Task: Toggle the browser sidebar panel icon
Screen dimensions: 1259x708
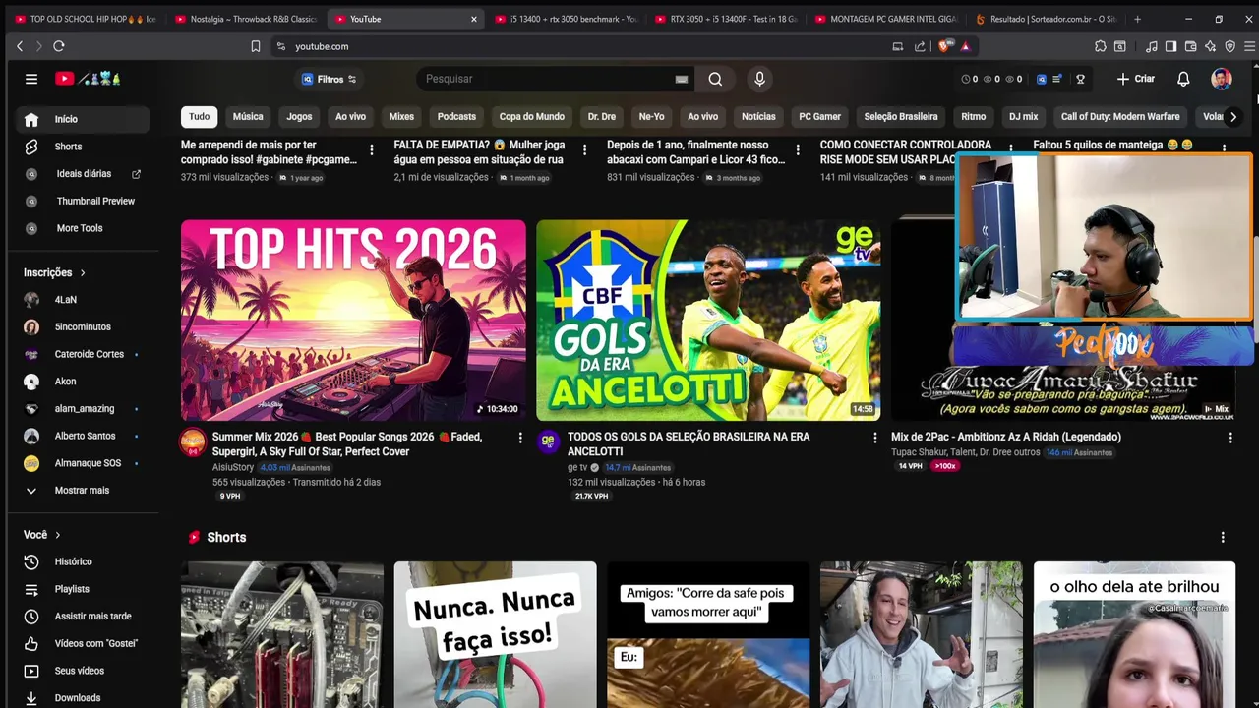Action: pos(1170,46)
